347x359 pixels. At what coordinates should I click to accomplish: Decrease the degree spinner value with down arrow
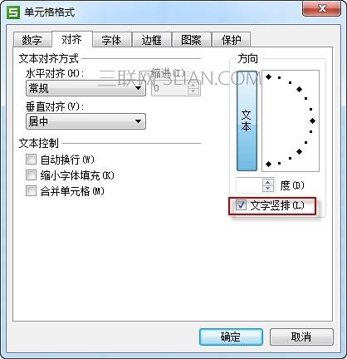(267, 189)
